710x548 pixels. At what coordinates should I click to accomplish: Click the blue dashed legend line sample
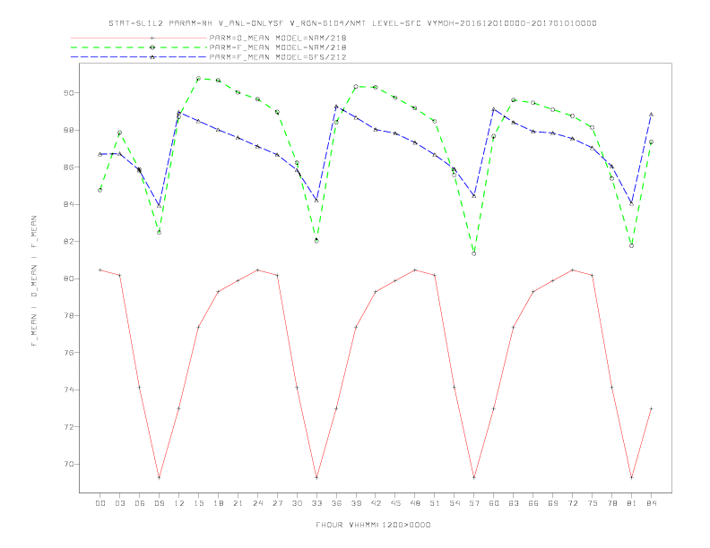(x=139, y=57)
